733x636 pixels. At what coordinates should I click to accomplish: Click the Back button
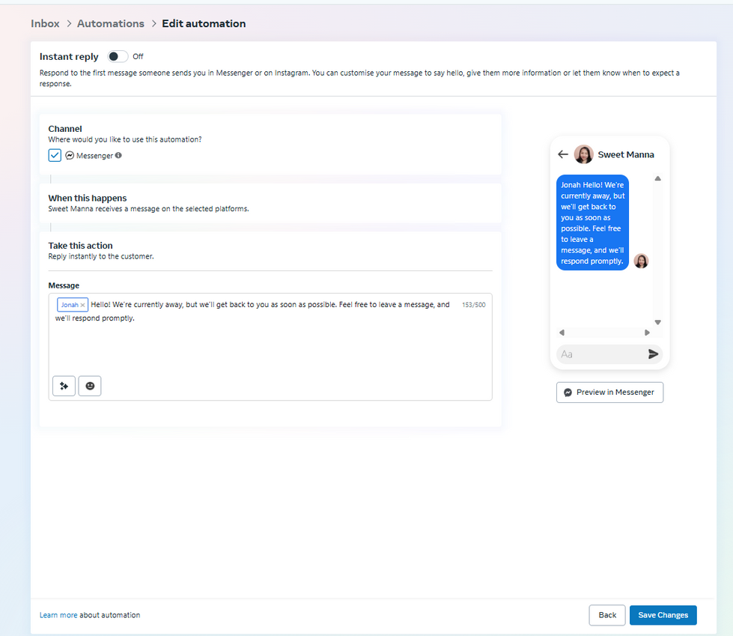607,615
